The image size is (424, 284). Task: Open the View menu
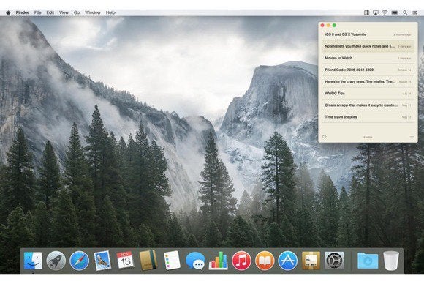pyautogui.click(x=64, y=12)
